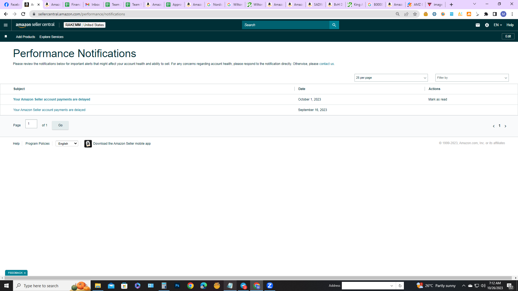Click the Windows taskbar search box
The height and width of the screenshot is (291, 518).
click(52, 286)
